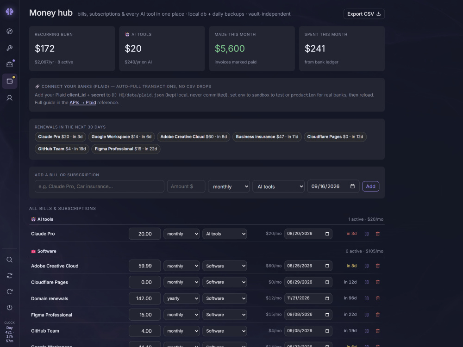Image resolution: width=463 pixels, height=347 pixels.
Task: Click the reload sidebar icon
Action: click(9, 291)
